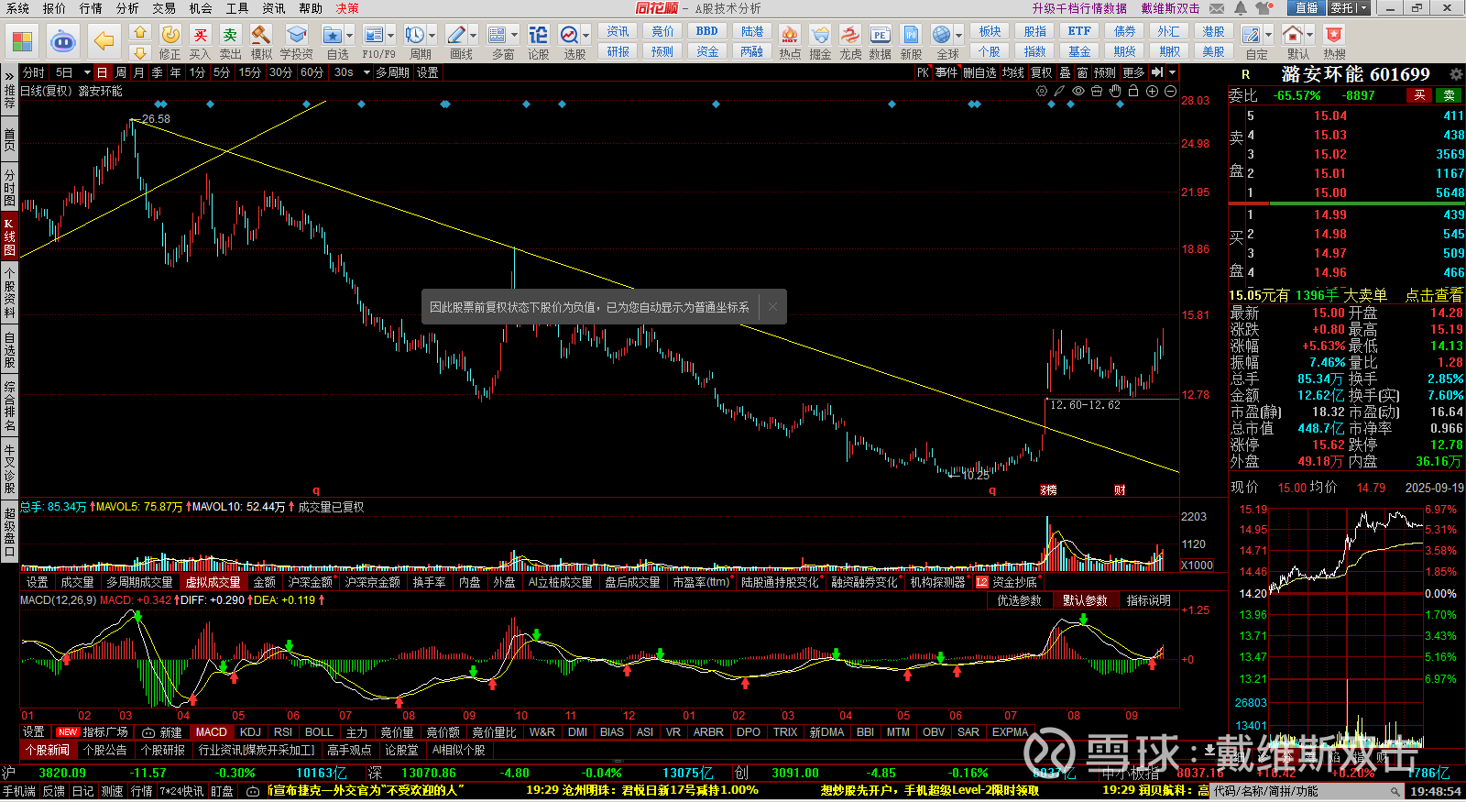
Task: Switch to the KDJ indicator tab
Action: pos(250,731)
